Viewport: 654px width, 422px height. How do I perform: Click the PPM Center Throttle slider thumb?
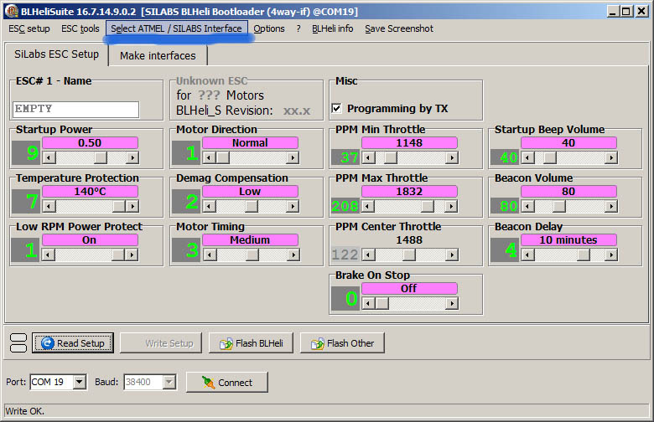click(x=409, y=255)
